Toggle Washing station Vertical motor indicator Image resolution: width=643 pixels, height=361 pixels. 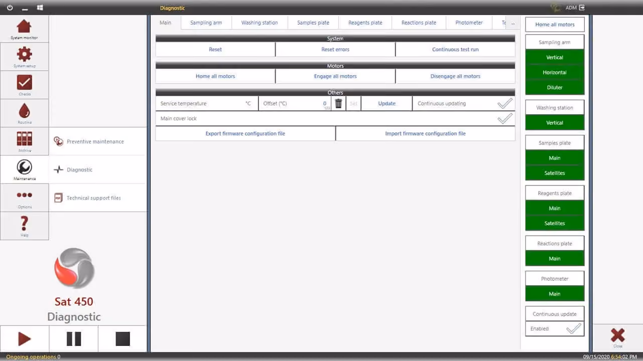click(x=555, y=122)
